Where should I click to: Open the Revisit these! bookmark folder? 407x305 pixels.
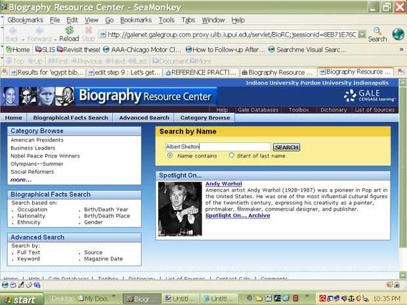pos(78,50)
